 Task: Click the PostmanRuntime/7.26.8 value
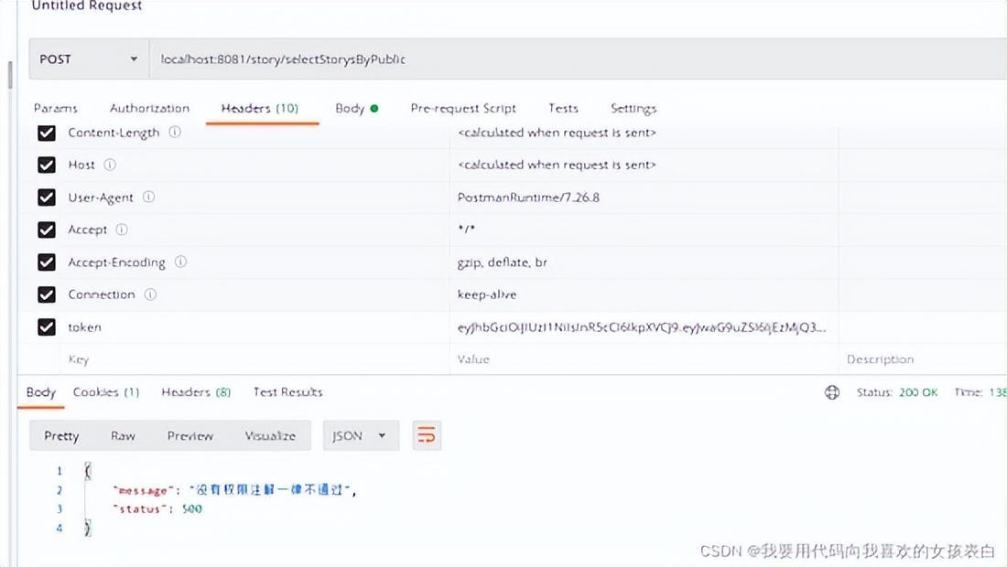(528, 198)
